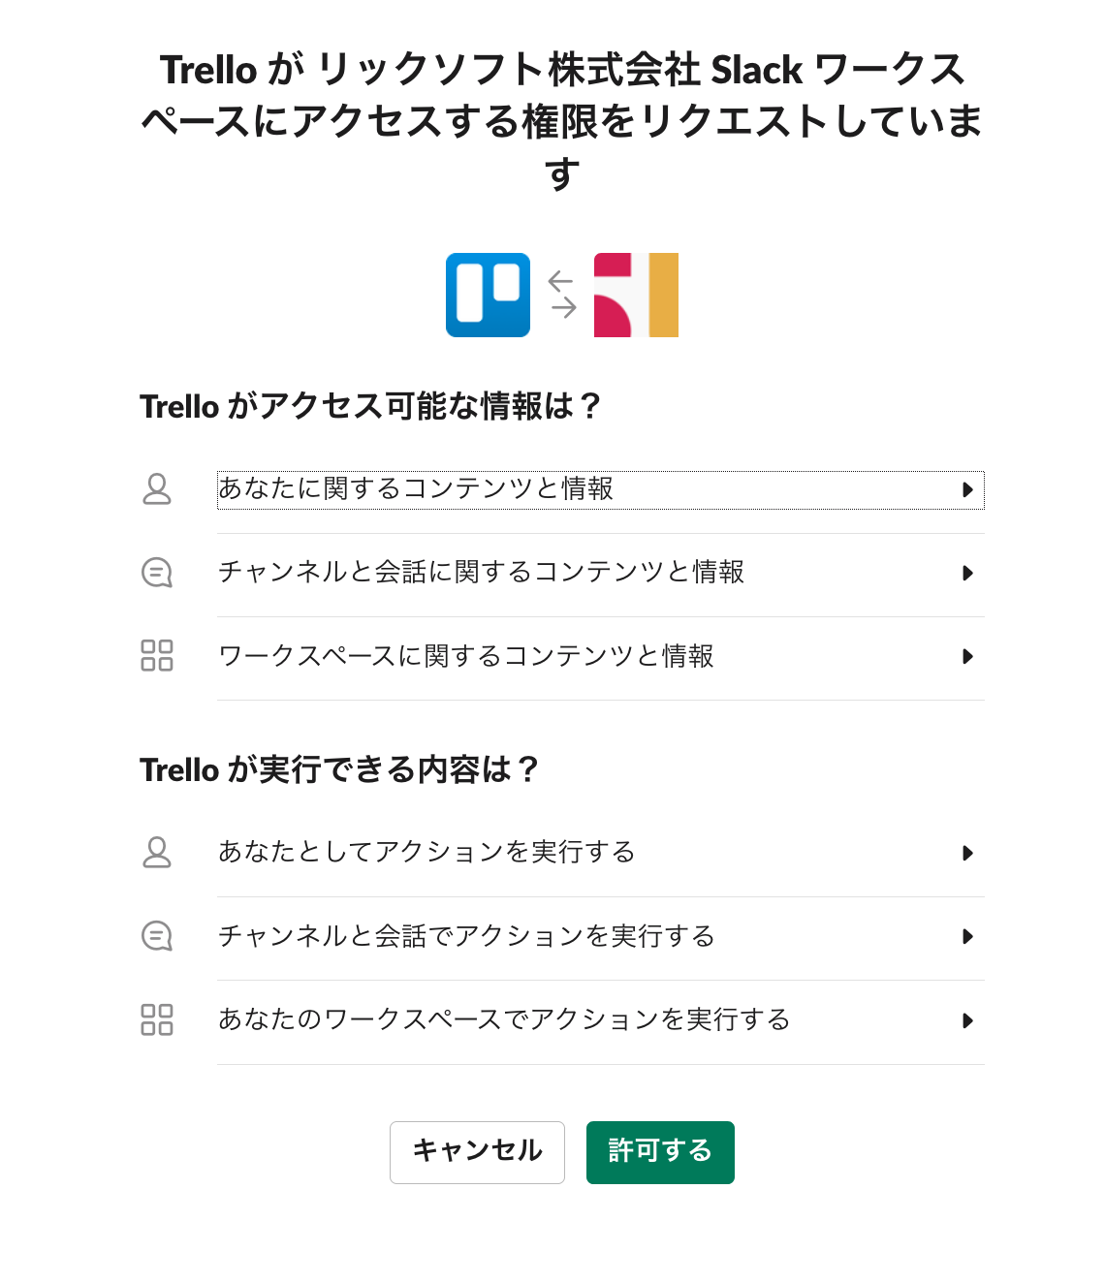
Task: Expand arrow for あなたのワークスペースでアクションを実行する
Action: (967, 1021)
